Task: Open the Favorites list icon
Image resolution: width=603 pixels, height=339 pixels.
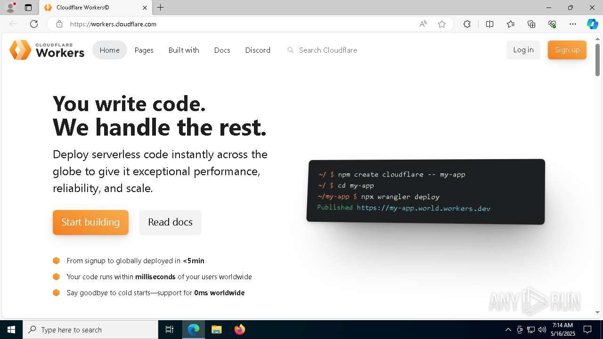Action: click(x=511, y=24)
